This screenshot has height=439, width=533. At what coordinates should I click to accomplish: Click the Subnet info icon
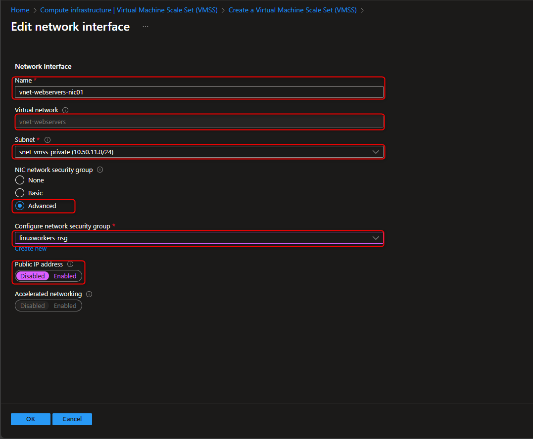tap(47, 139)
